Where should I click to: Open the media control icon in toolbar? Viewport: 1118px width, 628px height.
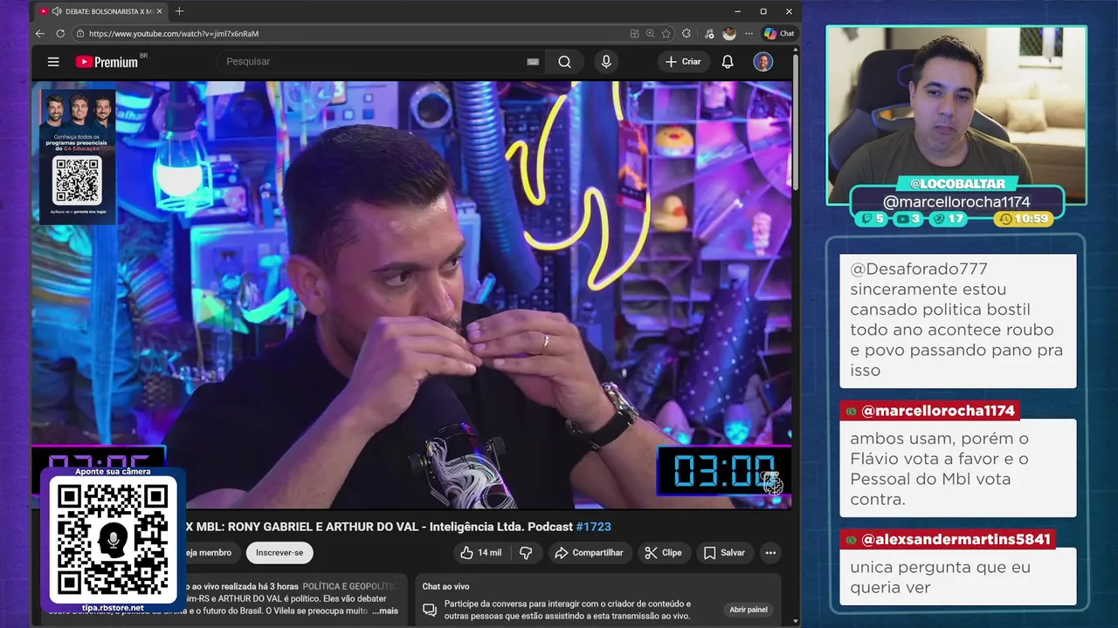click(x=708, y=33)
